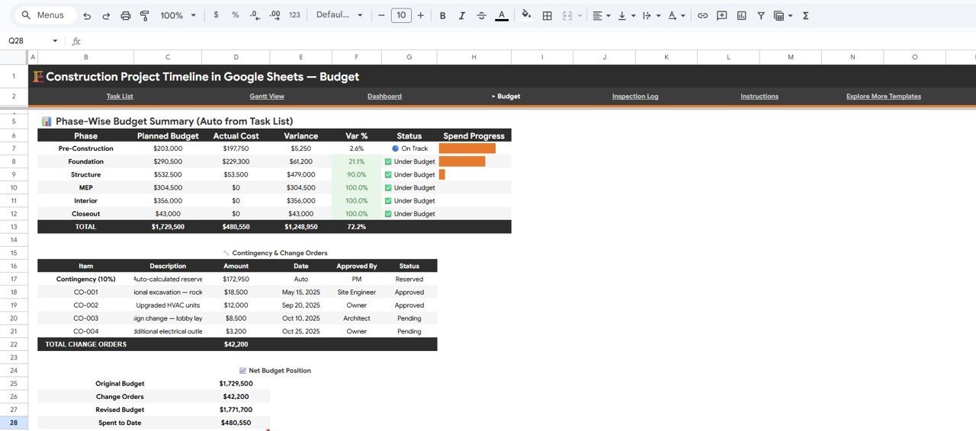Screen dimensions: 976x431
Task: Create a filter with the funnel icon
Action: tap(761, 15)
